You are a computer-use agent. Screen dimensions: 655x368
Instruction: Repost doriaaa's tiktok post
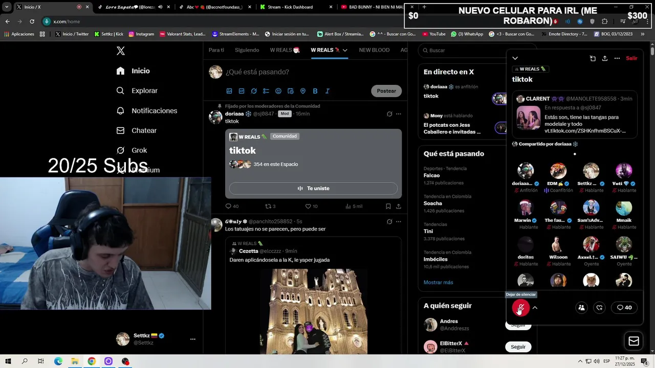click(270, 206)
